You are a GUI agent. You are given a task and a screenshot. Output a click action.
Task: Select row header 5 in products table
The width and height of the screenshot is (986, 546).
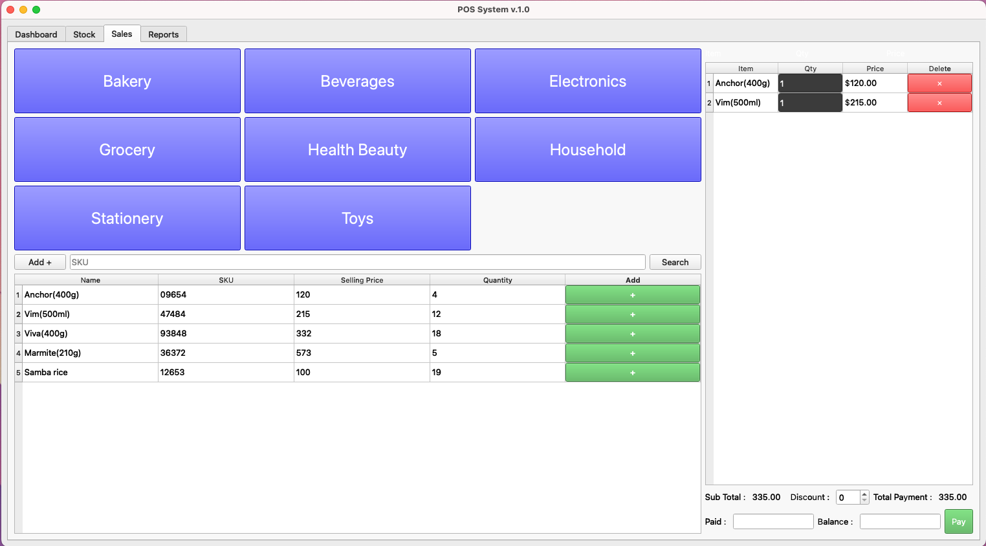click(19, 372)
